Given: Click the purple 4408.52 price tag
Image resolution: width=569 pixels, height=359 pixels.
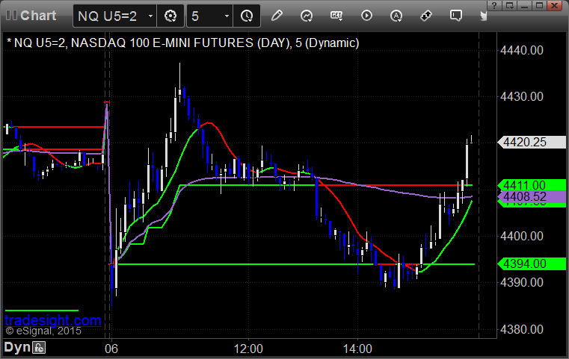Looking at the screenshot, I should tap(532, 197).
